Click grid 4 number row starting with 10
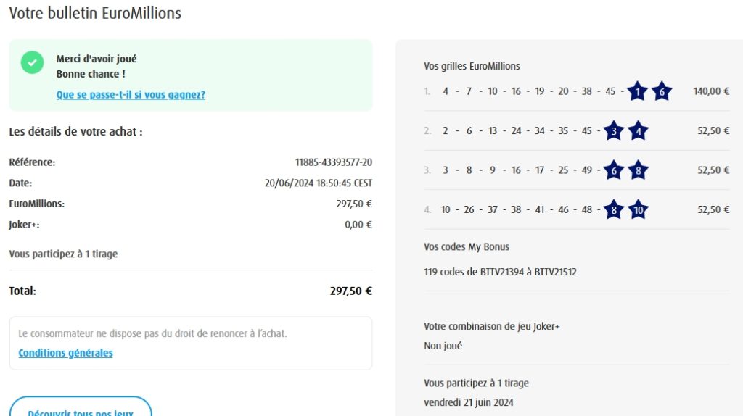This screenshot has width=743, height=416. pos(516,209)
